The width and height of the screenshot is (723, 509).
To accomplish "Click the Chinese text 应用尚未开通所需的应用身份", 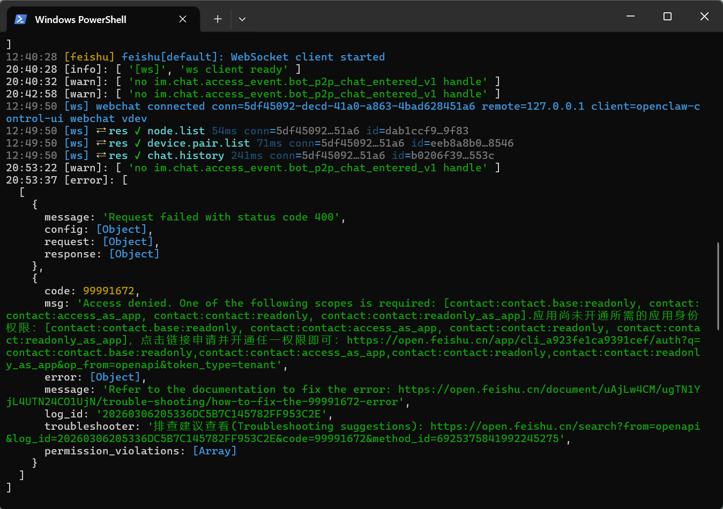I will [x=616, y=315].
